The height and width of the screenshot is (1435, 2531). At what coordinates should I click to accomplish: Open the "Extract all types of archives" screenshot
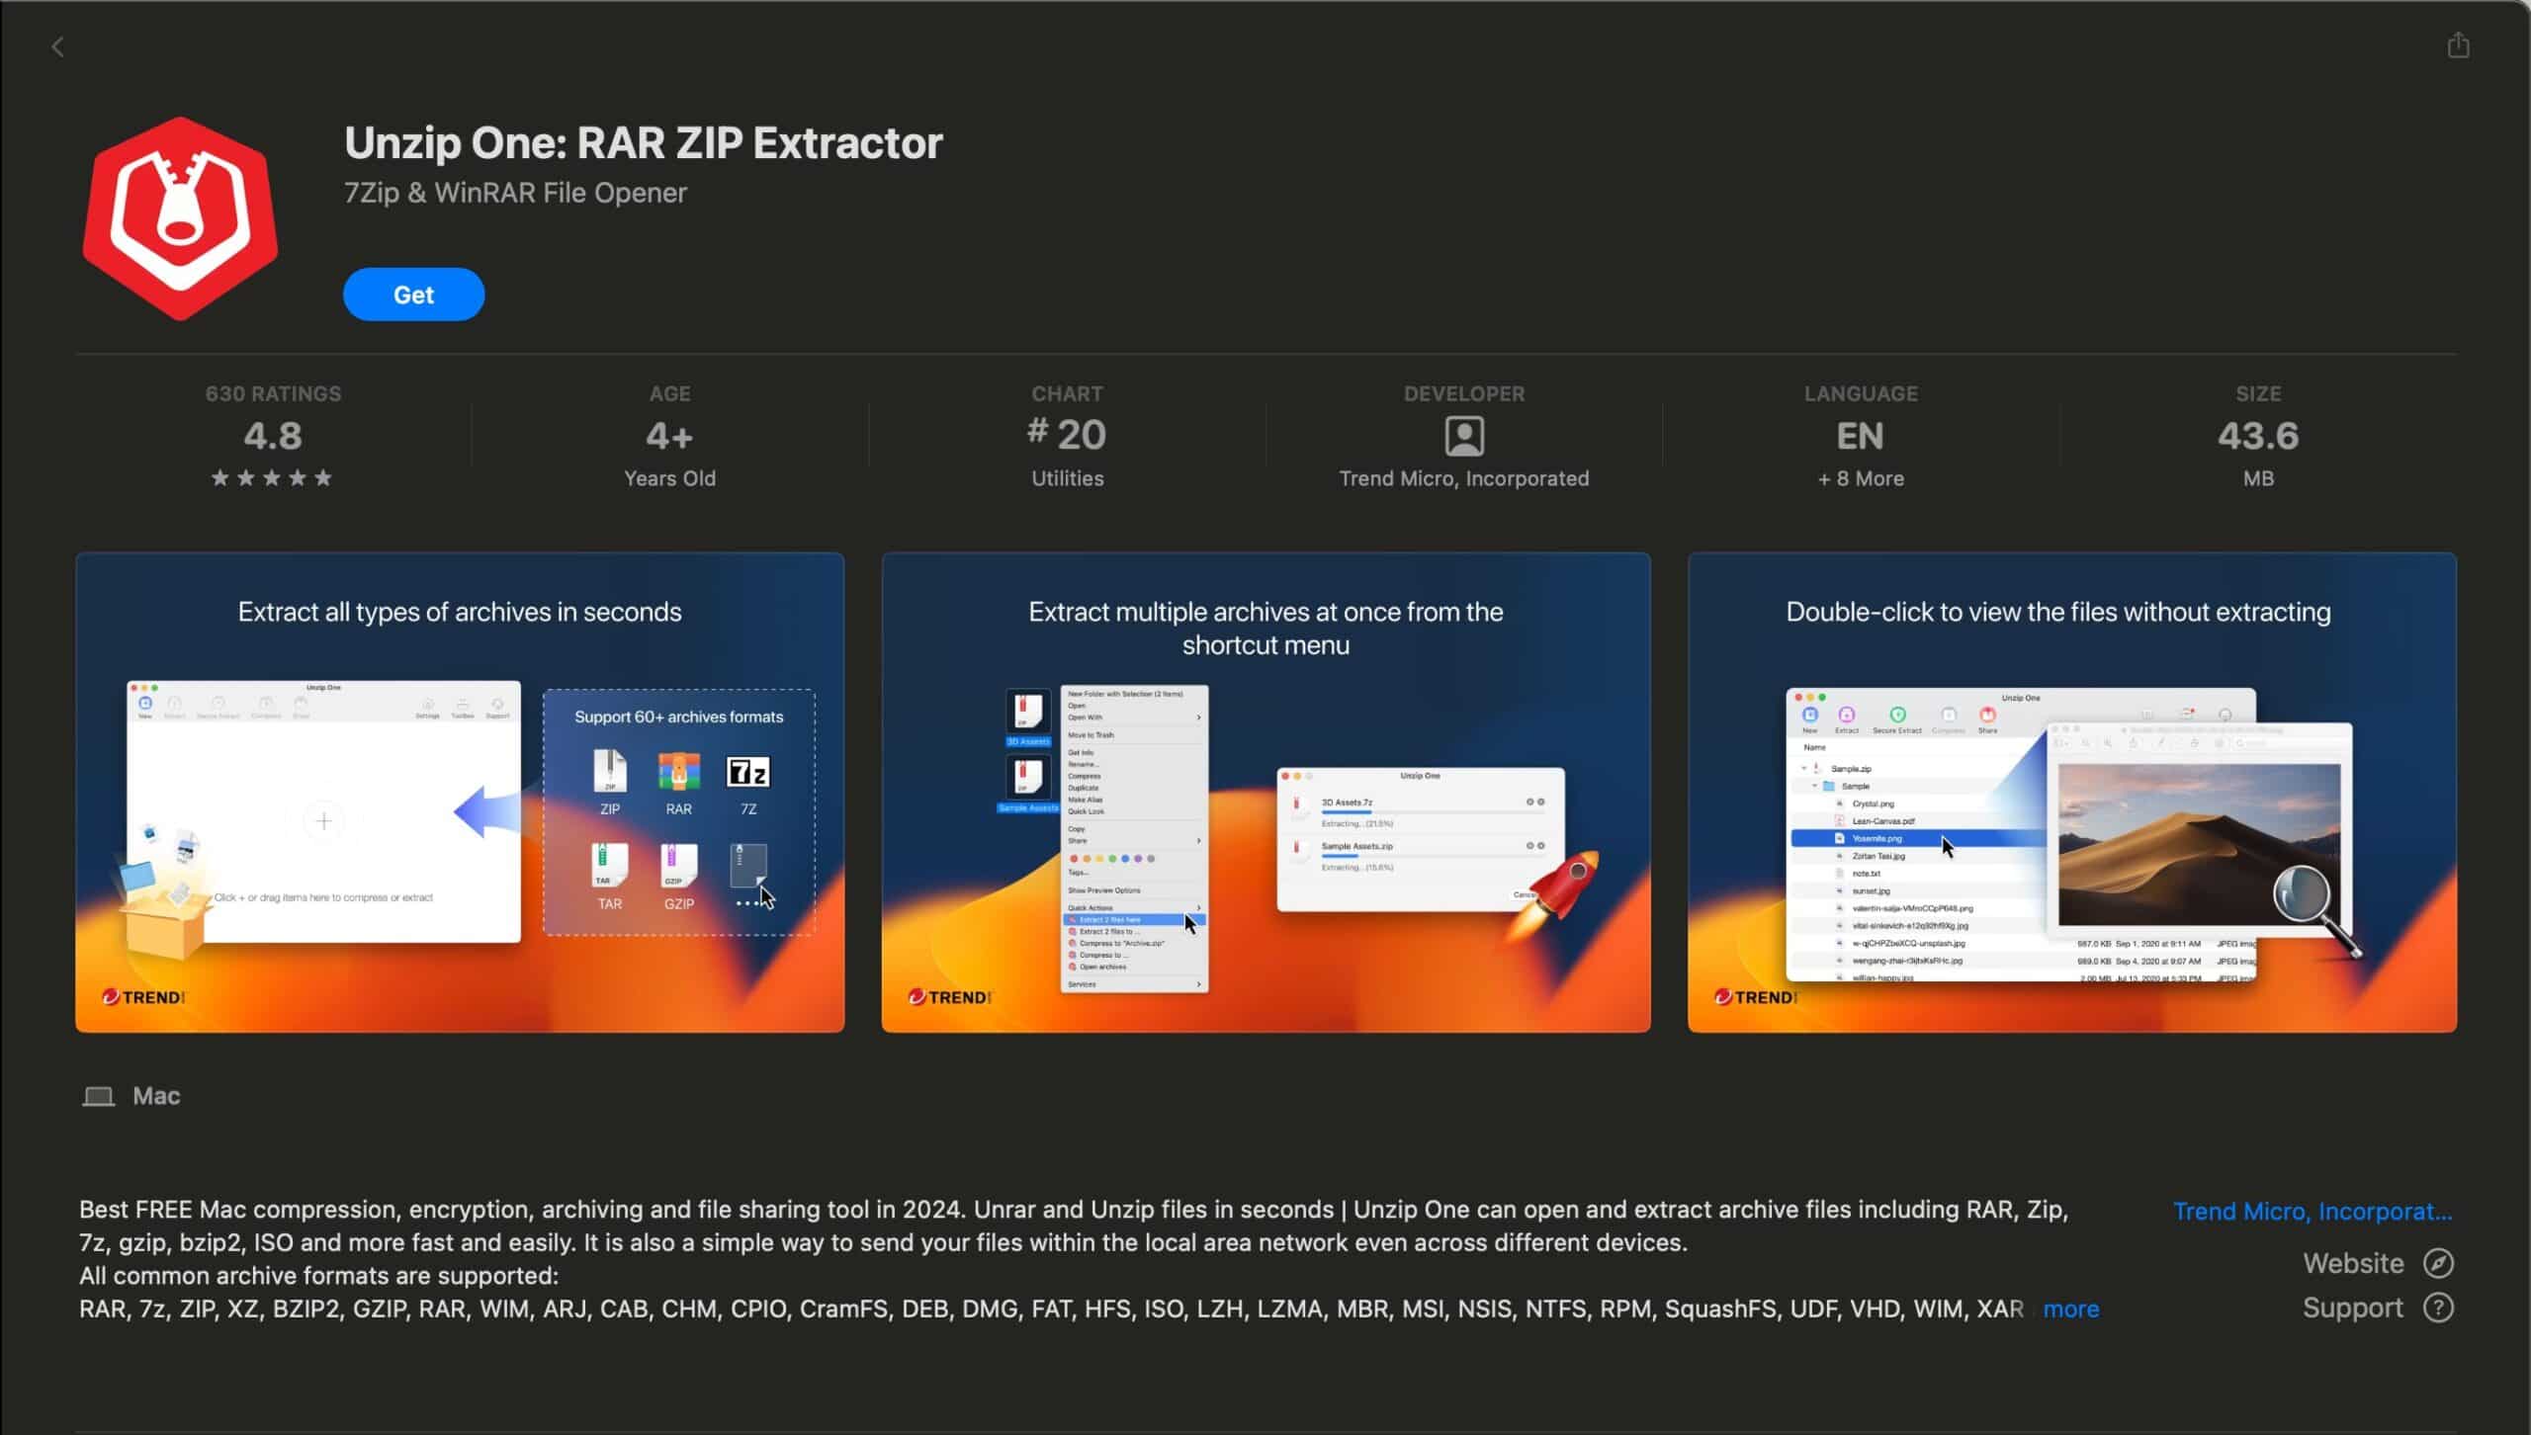pyautogui.click(x=460, y=793)
